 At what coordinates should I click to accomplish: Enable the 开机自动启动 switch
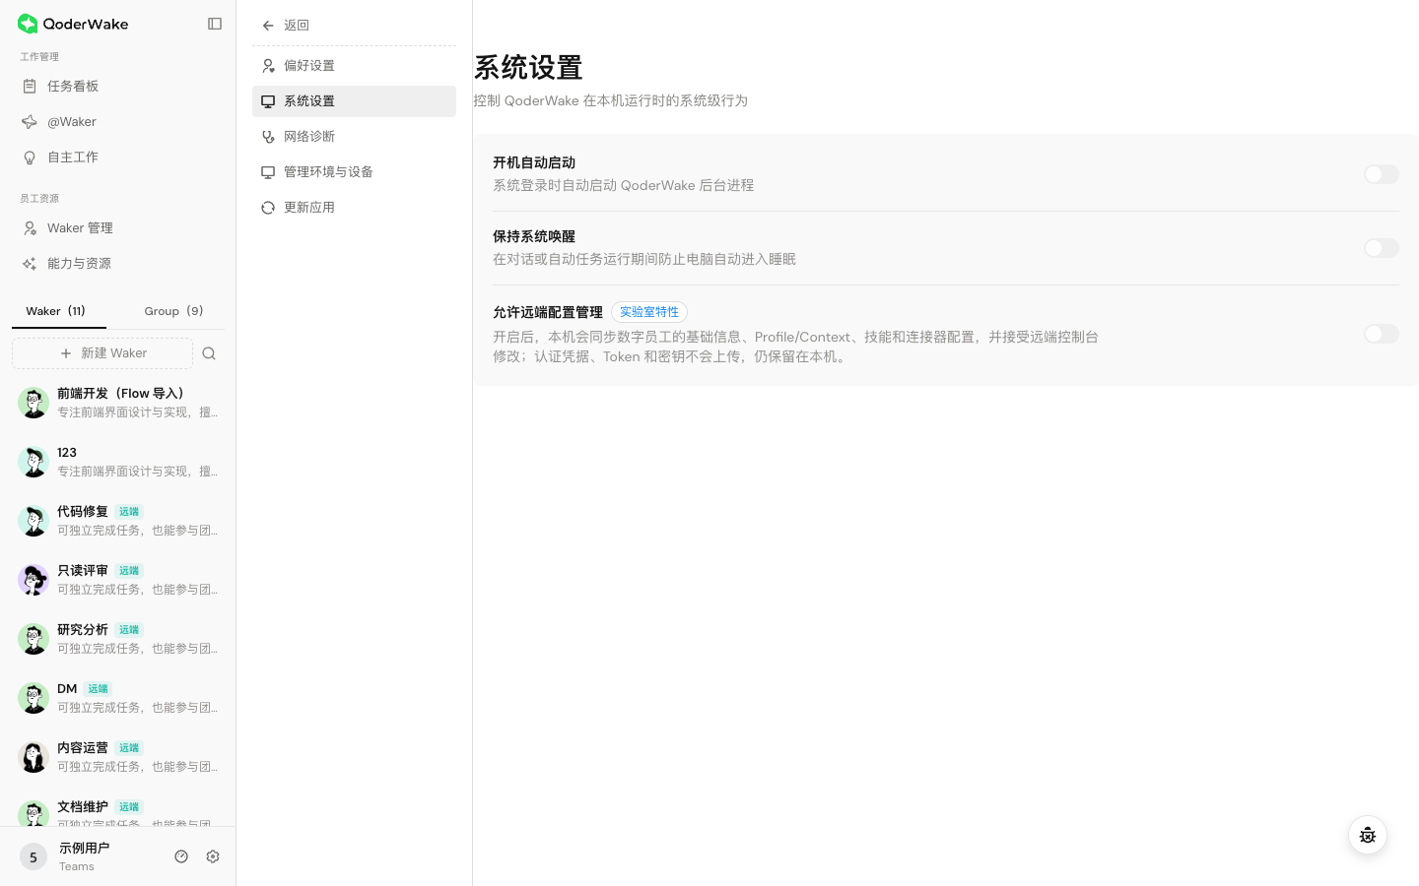[x=1382, y=174]
